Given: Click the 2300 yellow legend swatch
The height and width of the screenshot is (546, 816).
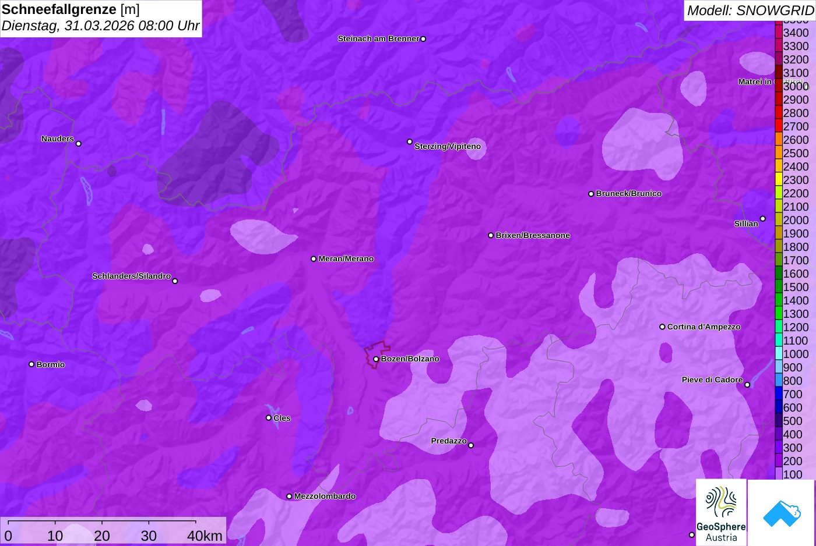Looking at the screenshot, I should pos(779,179).
